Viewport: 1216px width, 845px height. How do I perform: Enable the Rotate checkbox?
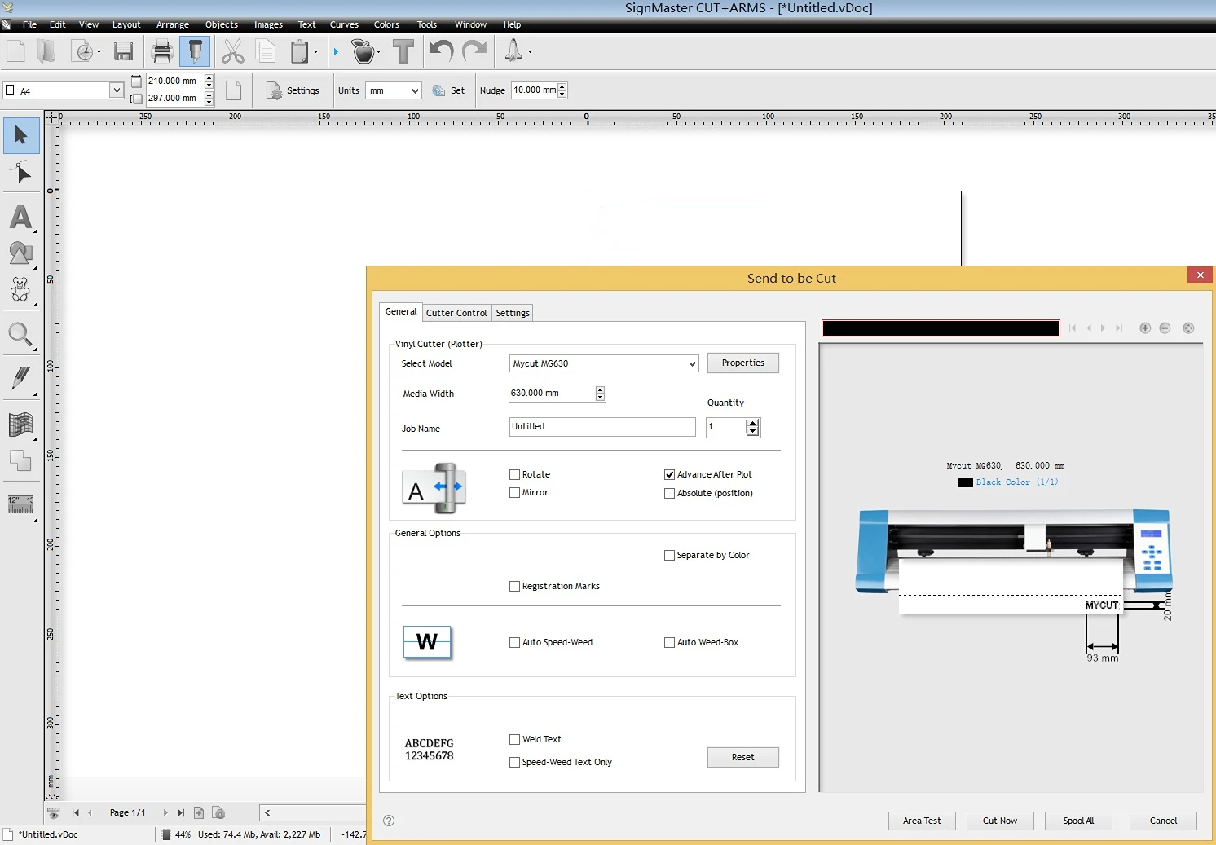[515, 474]
